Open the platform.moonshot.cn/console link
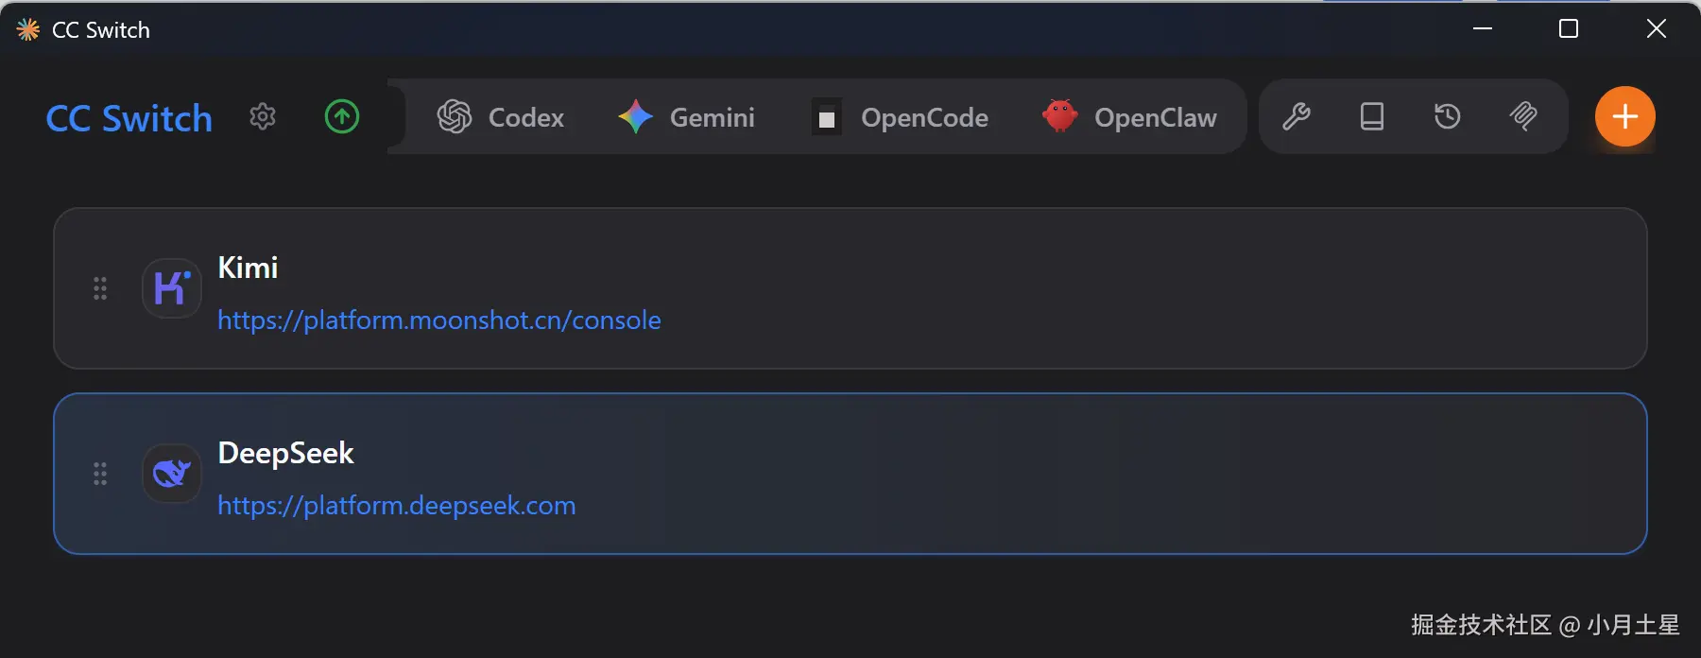 [439, 320]
